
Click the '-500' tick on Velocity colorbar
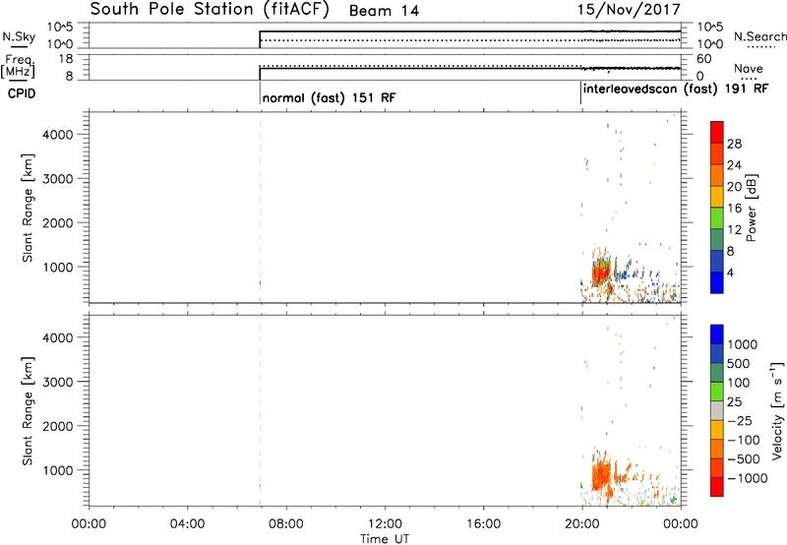[743, 458]
